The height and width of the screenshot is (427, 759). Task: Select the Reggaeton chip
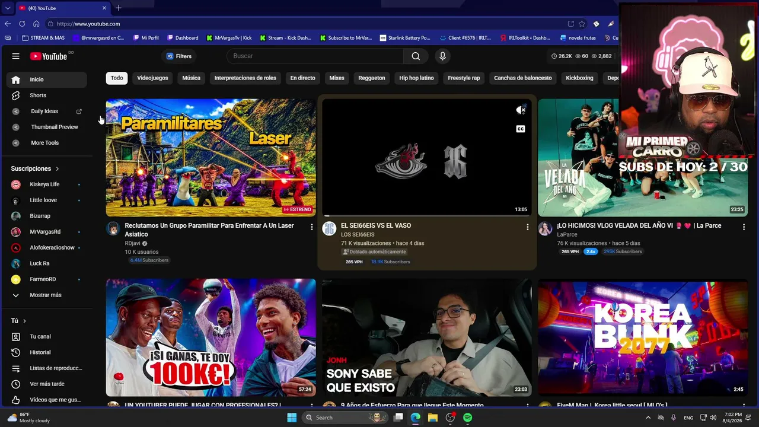tap(372, 78)
